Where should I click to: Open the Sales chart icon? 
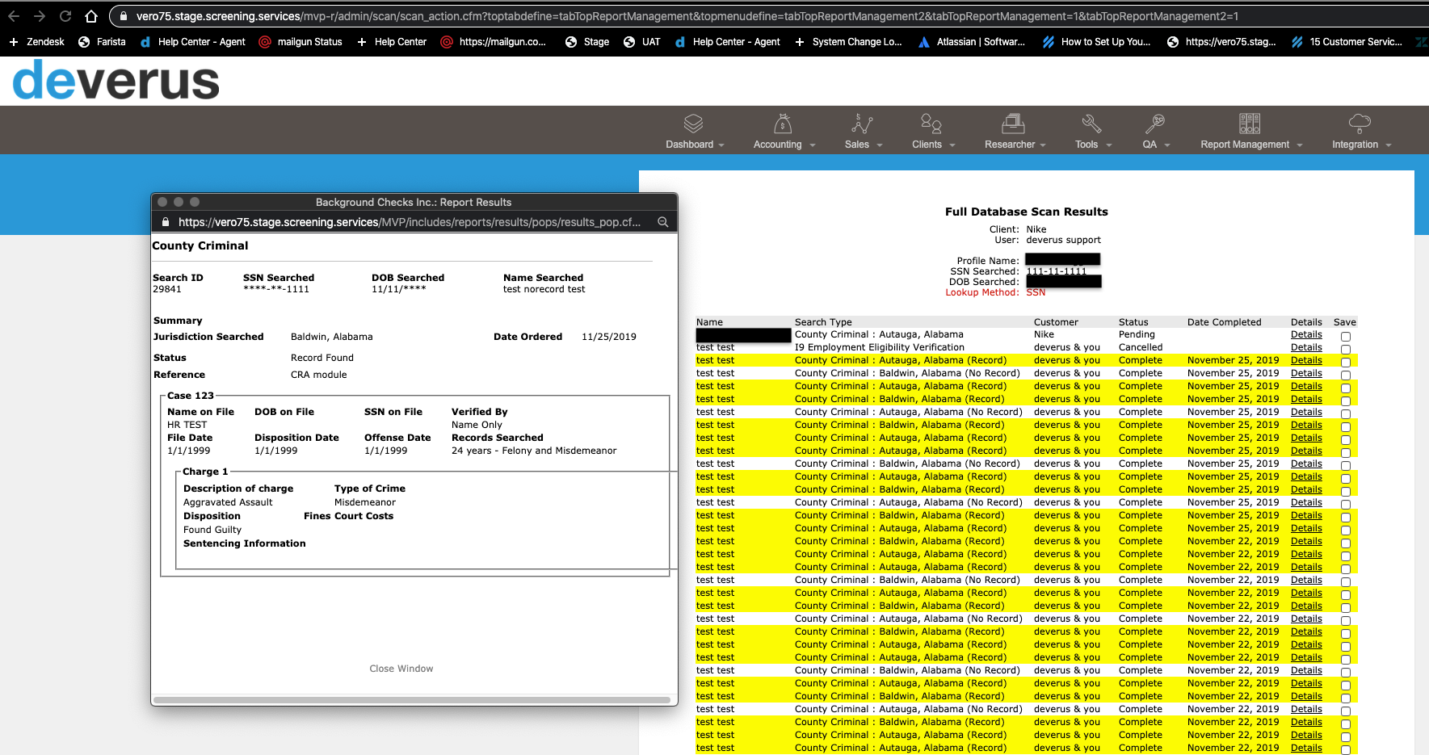[x=862, y=124]
